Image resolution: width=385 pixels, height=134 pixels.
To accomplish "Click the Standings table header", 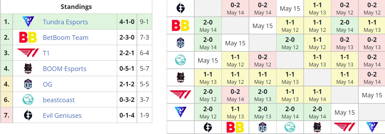I will (76, 7).
